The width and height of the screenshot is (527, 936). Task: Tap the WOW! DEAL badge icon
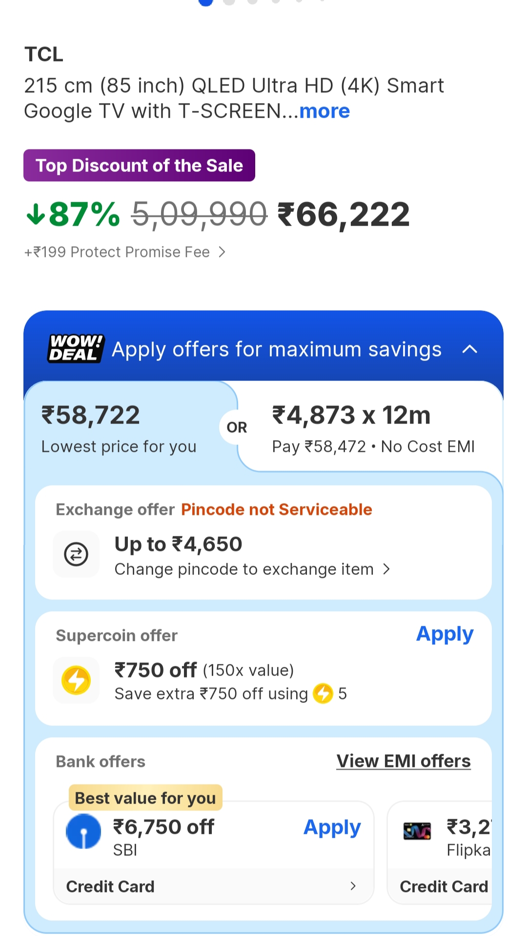pos(76,349)
